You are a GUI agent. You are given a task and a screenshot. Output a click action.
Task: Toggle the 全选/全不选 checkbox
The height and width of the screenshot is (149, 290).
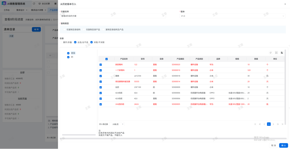[x=75, y=42]
